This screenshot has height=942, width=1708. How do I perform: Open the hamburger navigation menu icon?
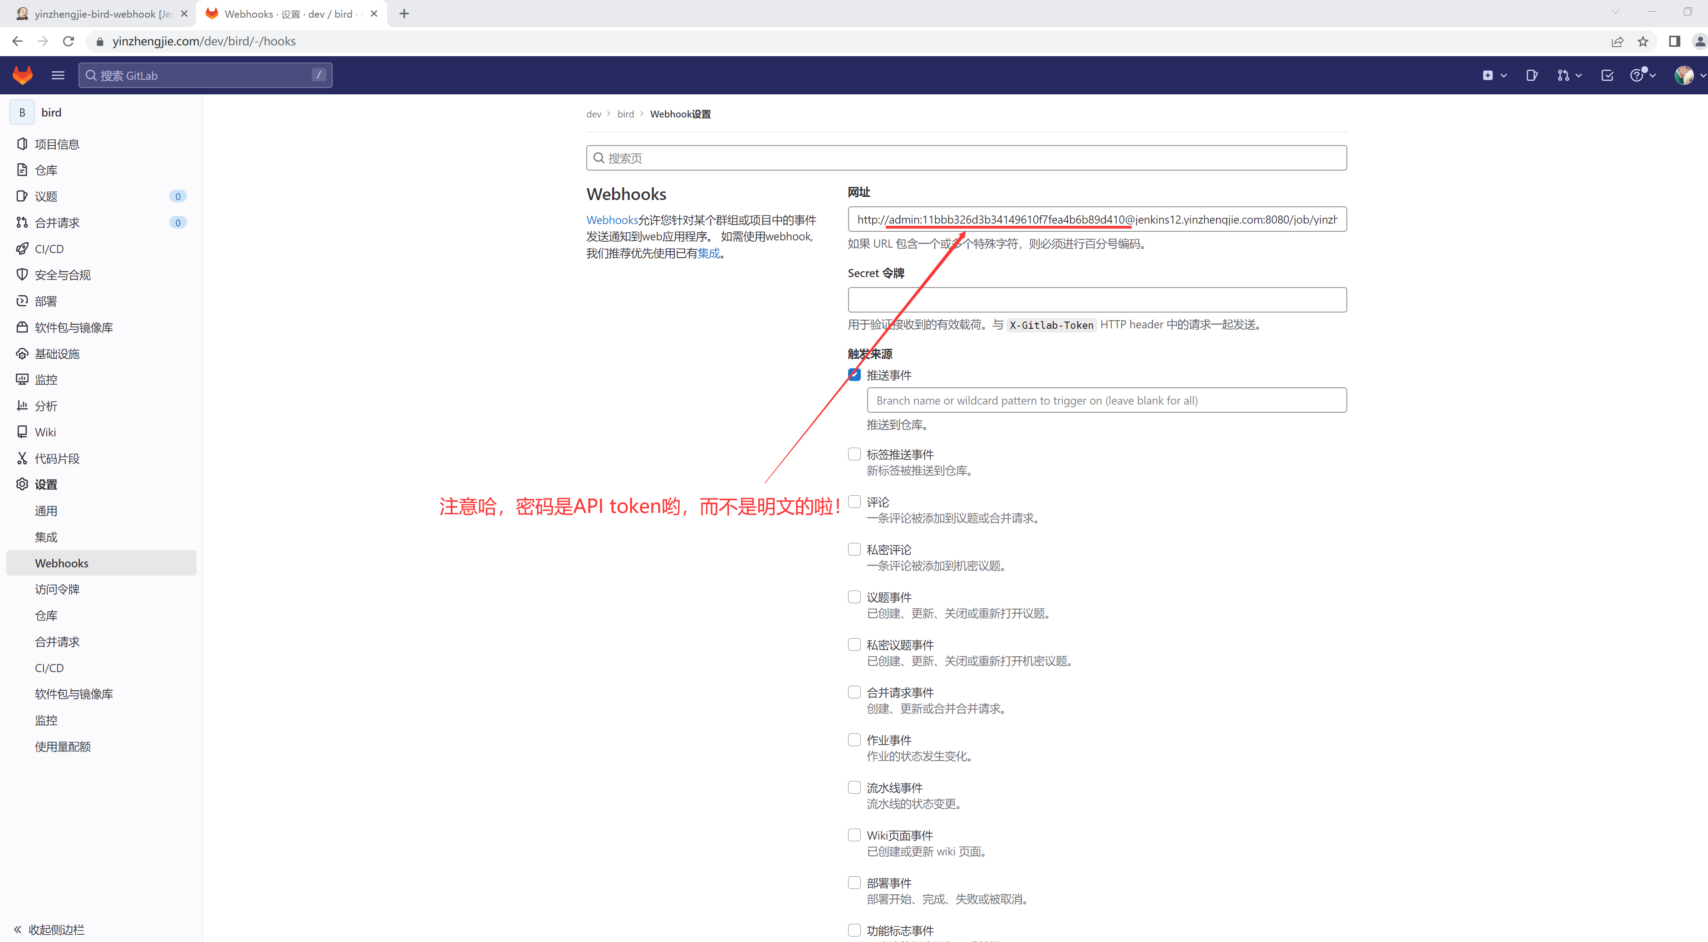click(x=58, y=75)
